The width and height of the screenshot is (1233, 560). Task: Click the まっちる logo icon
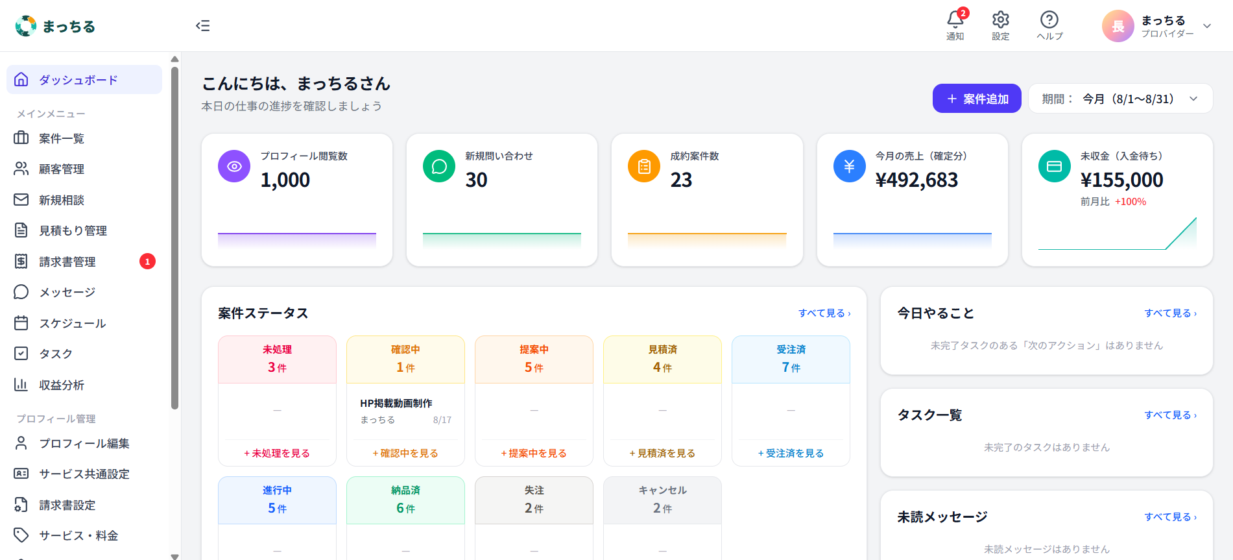(26, 26)
